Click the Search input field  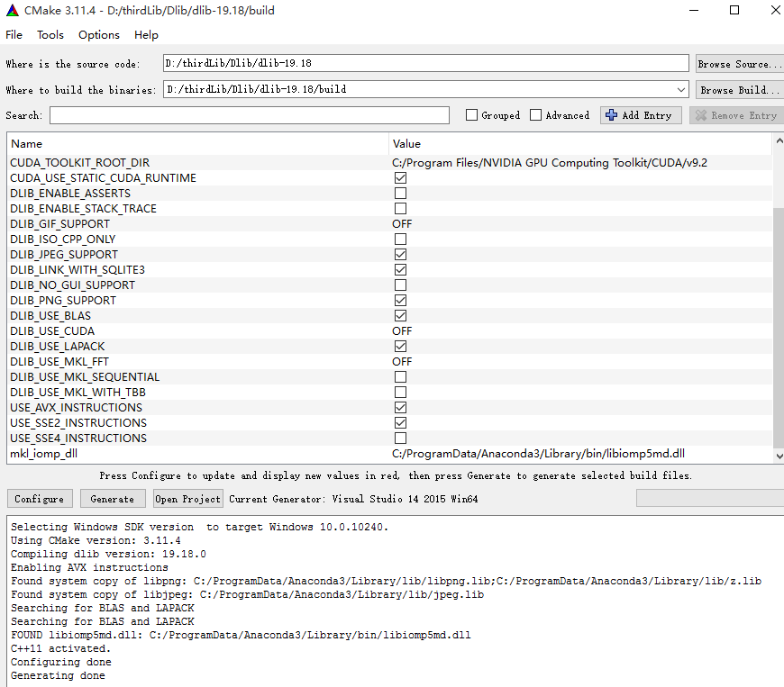[x=250, y=115]
